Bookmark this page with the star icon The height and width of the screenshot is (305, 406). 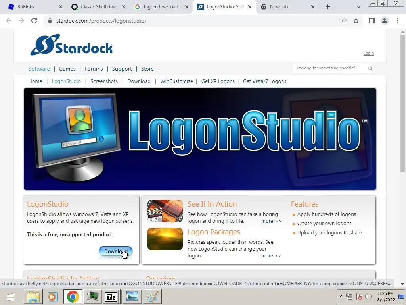point(356,21)
